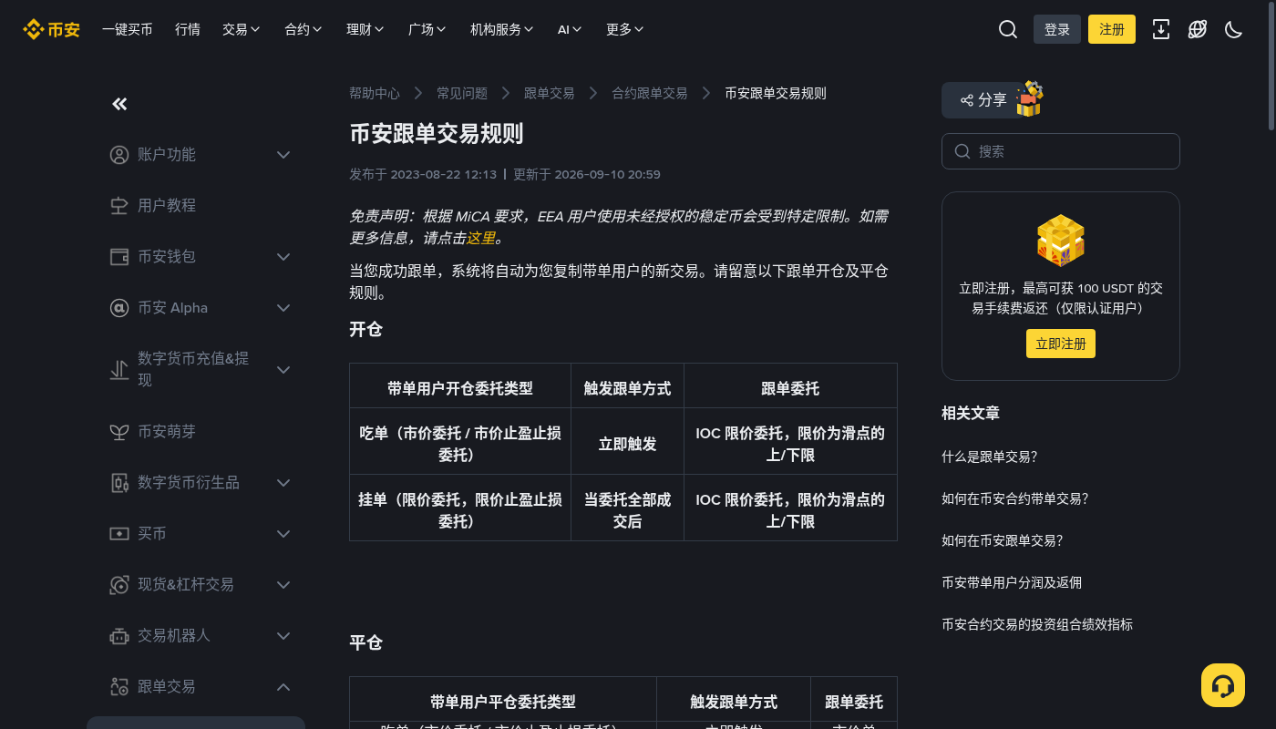
Task: Click the 数字货币衍生品 icon in sidebar
Action: click(119, 483)
